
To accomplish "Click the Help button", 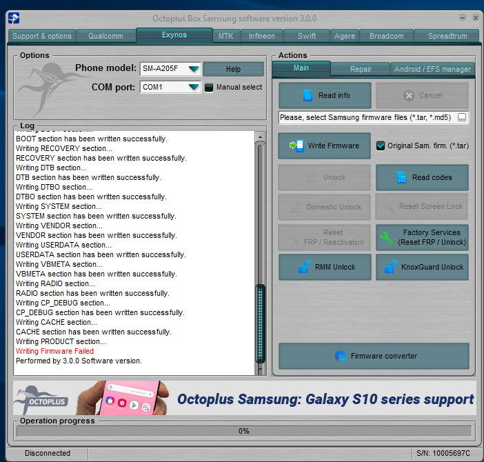I will coord(233,69).
